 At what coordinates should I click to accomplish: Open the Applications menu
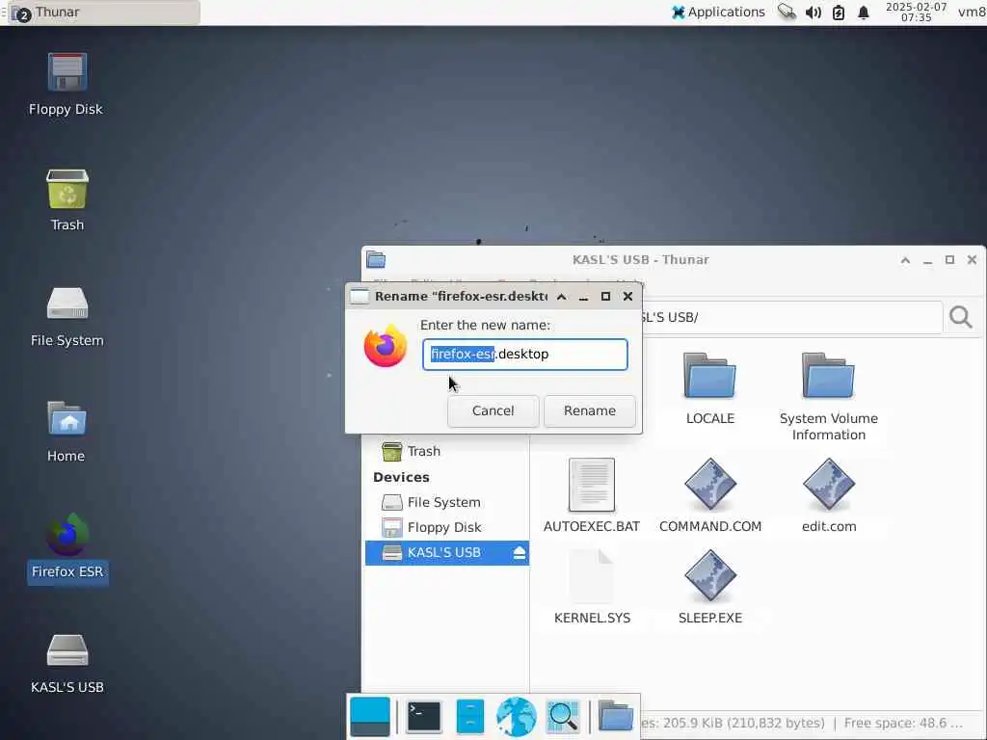[x=718, y=12]
